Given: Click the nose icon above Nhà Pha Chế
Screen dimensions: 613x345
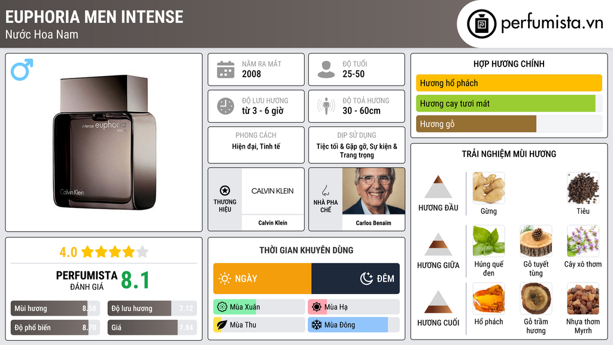Looking at the screenshot, I should pos(325,190).
